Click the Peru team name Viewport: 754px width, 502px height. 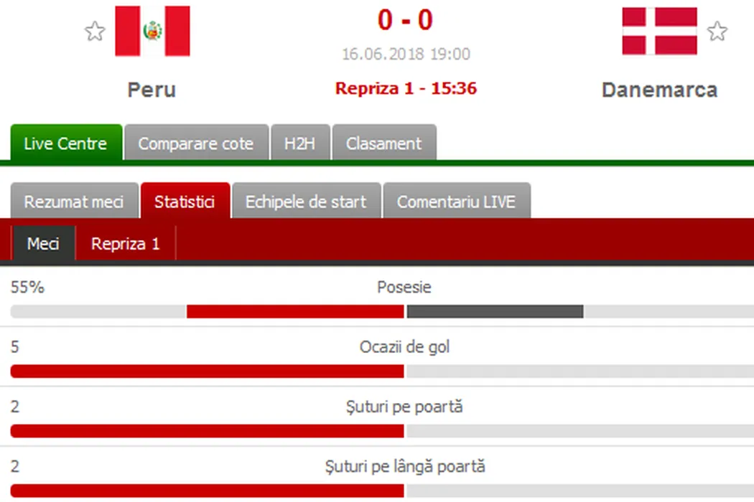click(152, 90)
